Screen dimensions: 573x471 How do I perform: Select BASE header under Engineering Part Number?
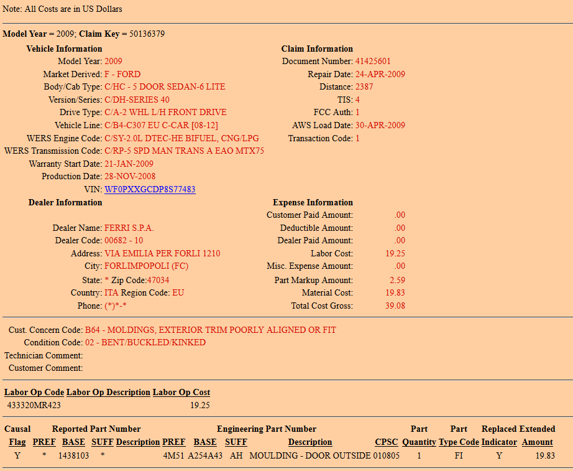pos(205,442)
